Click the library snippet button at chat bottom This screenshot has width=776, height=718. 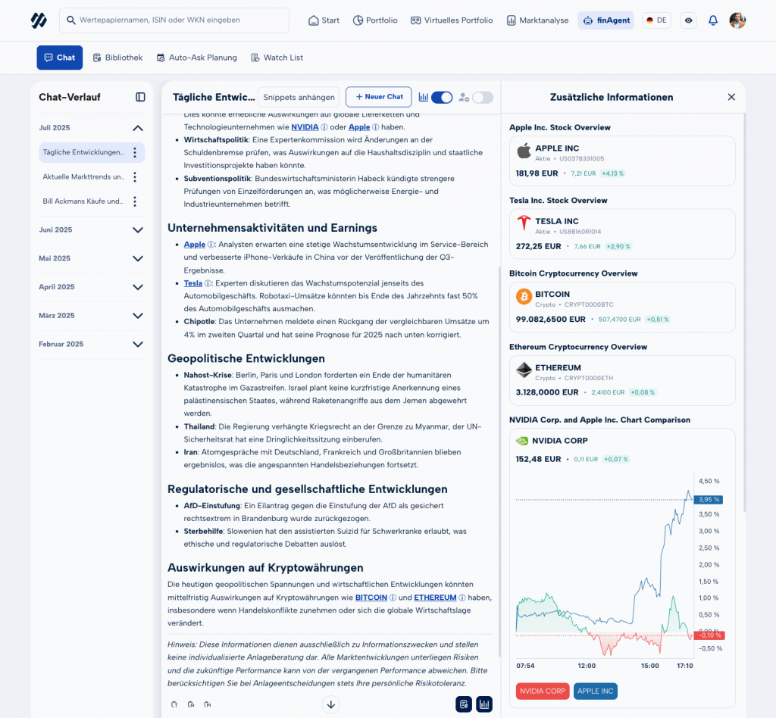click(464, 704)
